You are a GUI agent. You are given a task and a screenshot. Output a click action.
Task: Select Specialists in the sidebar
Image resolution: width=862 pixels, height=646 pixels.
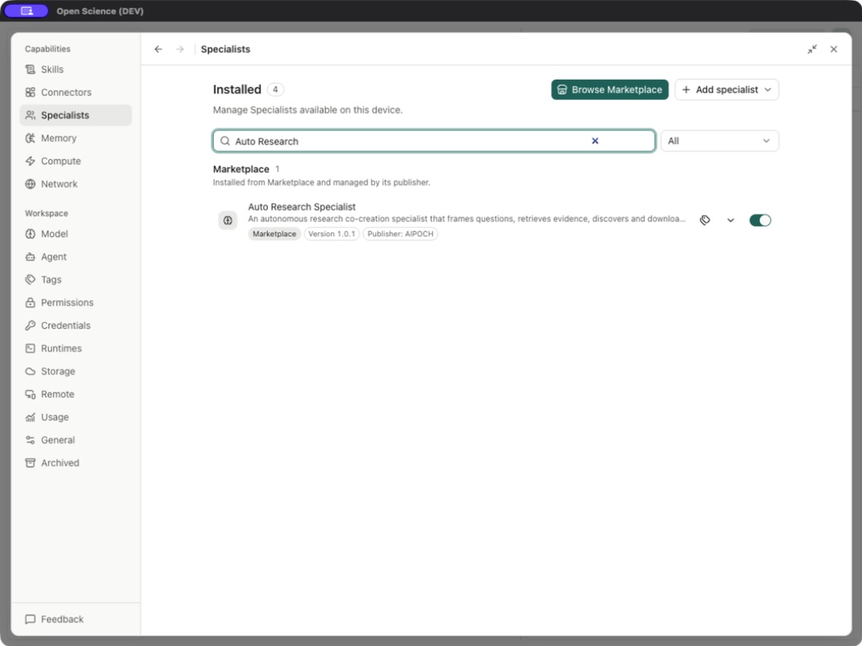[x=76, y=115]
